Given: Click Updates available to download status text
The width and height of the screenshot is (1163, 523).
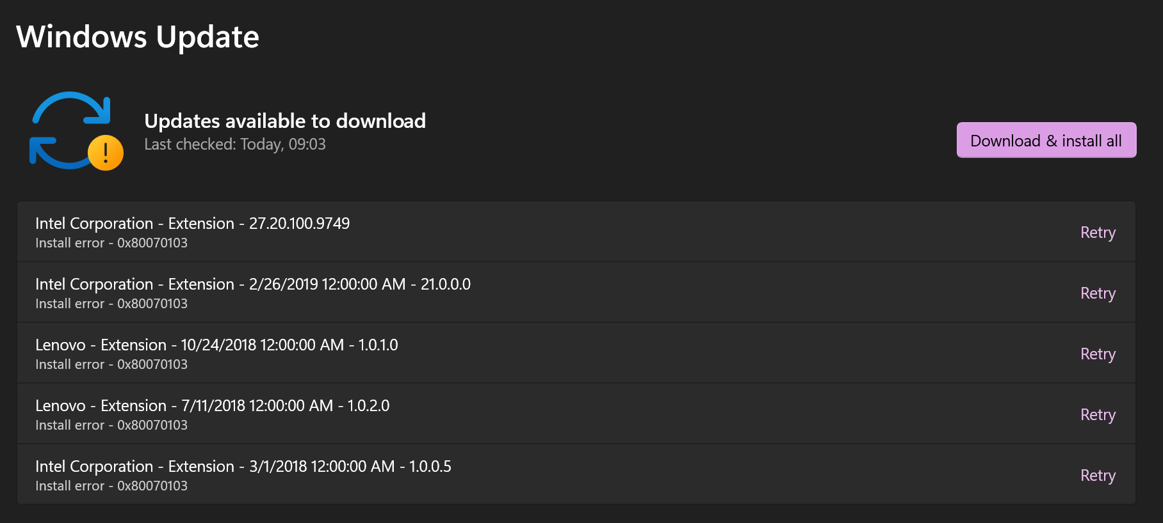Looking at the screenshot, I should pyautogui.click(x=285, y=121).
